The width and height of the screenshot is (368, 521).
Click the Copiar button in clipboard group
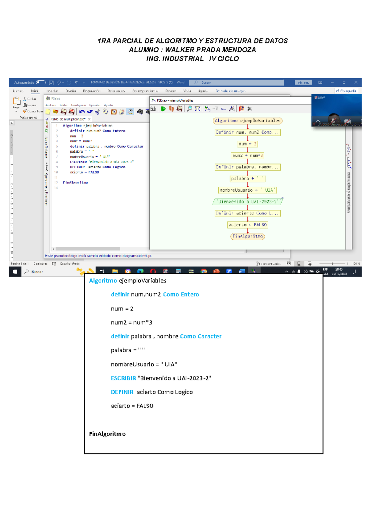coord(30,105)
